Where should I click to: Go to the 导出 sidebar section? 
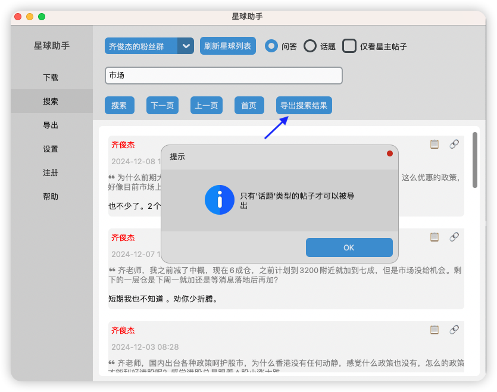pos(51,126)
